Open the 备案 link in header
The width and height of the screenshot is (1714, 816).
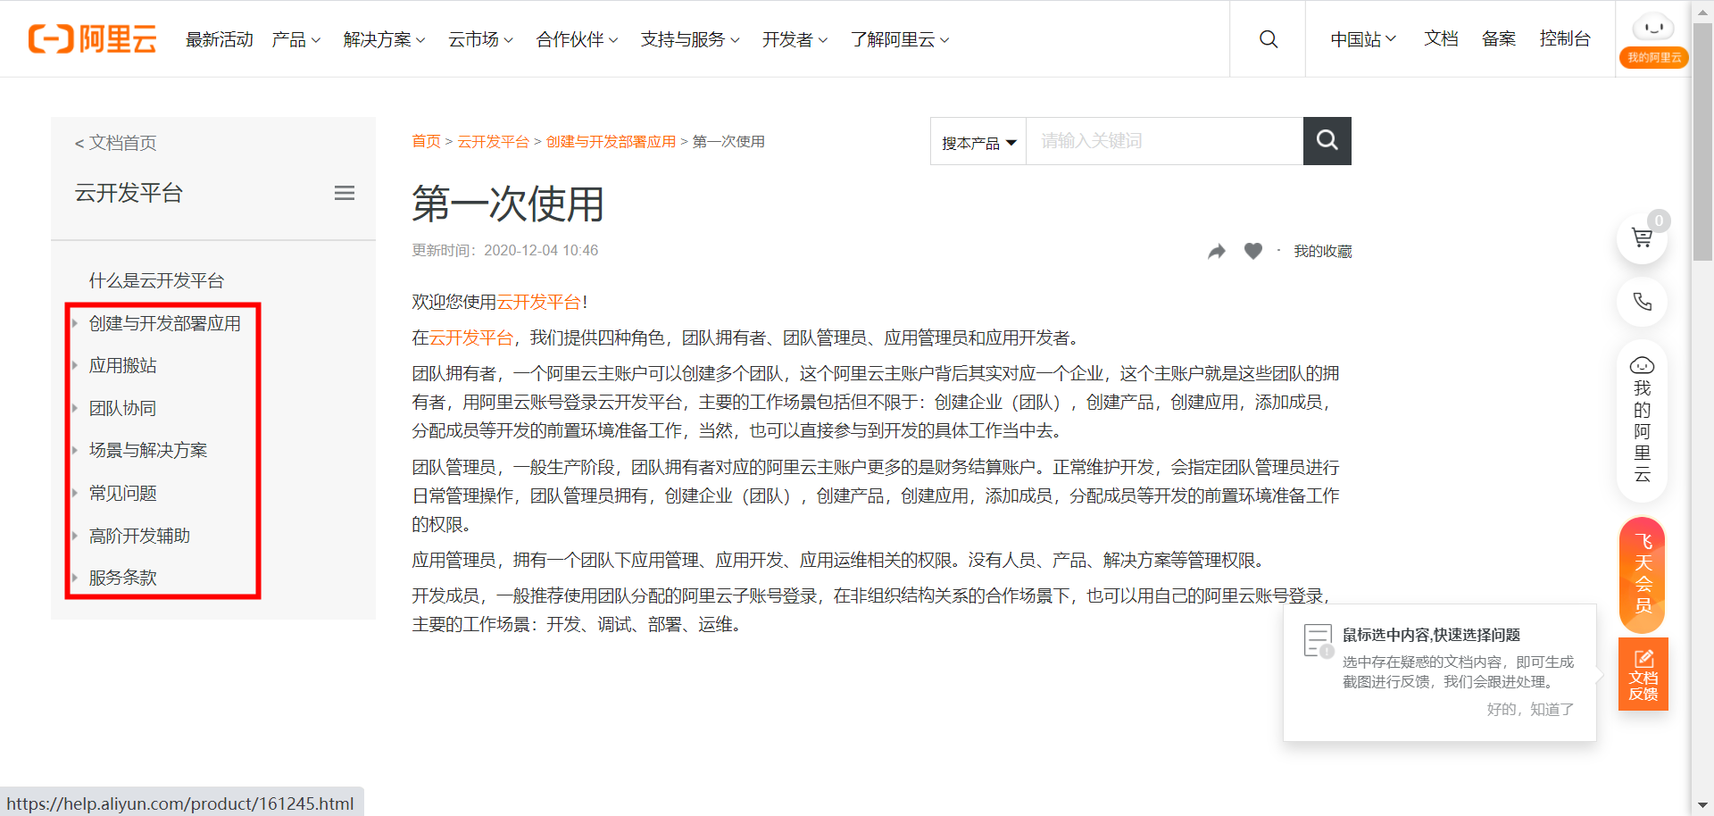[1499, 38]
